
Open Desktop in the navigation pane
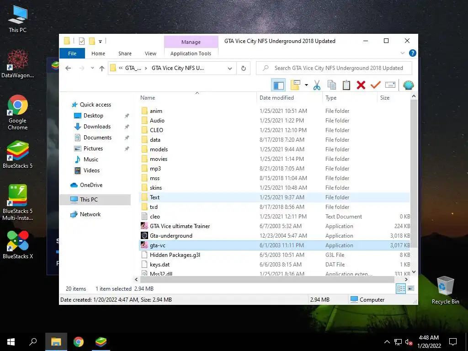point(93,116)
